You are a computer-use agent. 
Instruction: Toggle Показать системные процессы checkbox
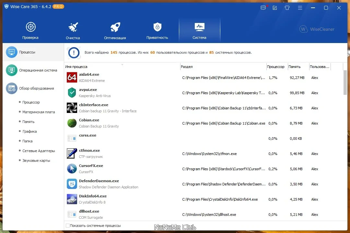[x=68, y=226]
